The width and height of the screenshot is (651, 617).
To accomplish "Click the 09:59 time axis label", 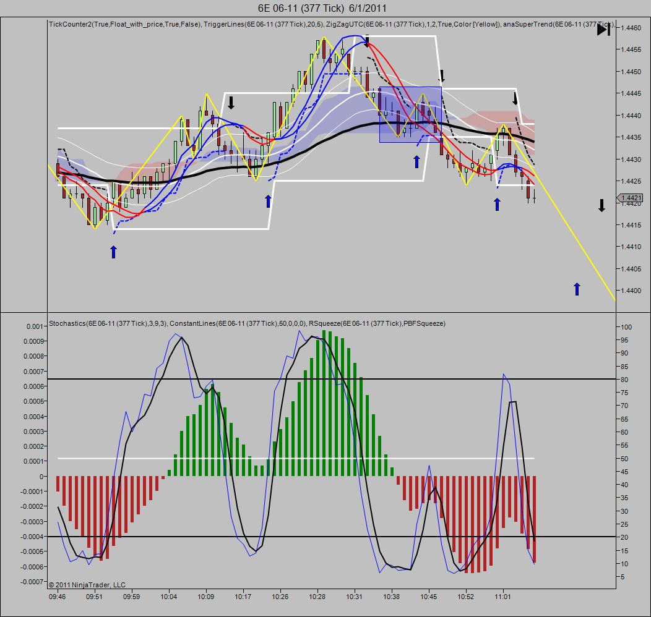I will pos(132,597).
